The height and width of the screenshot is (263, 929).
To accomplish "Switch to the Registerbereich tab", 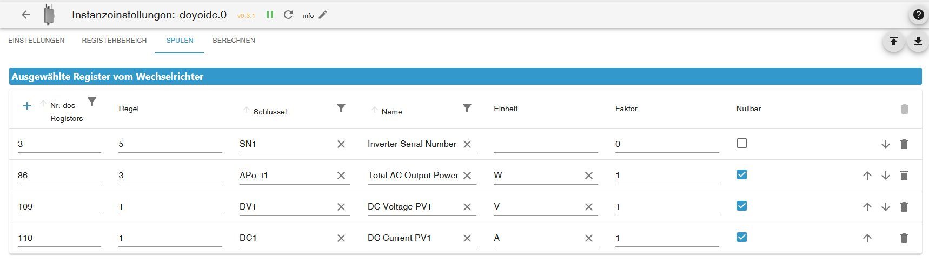I will tap(114, 41).
